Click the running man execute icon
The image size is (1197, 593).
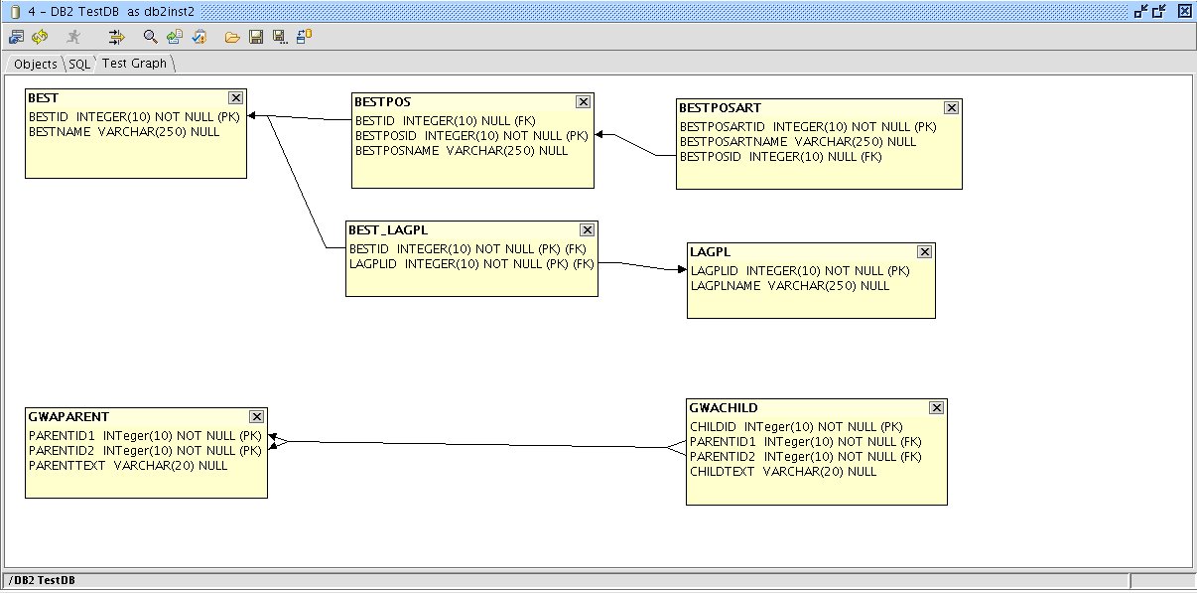point(72,37)
